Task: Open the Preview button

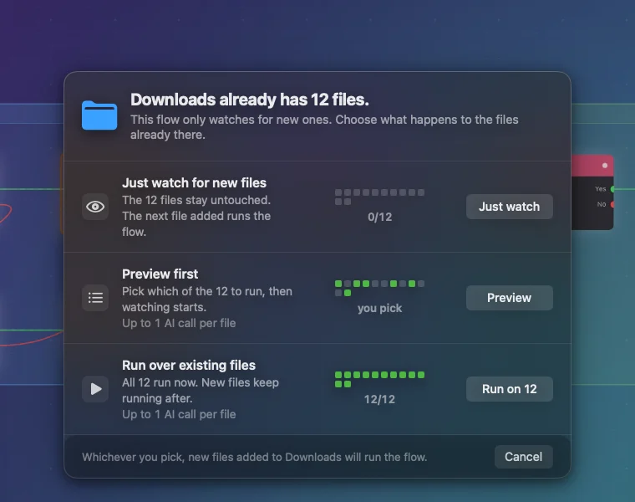Action: pos(509,298)
